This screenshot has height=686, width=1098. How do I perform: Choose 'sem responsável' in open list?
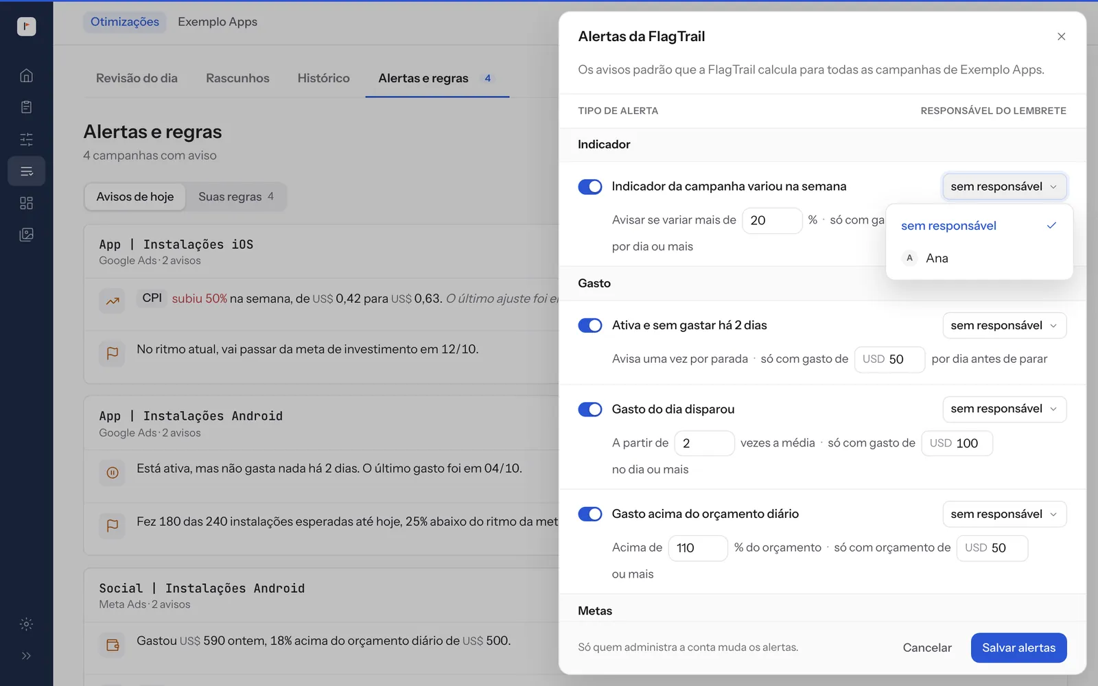(979, 226)
